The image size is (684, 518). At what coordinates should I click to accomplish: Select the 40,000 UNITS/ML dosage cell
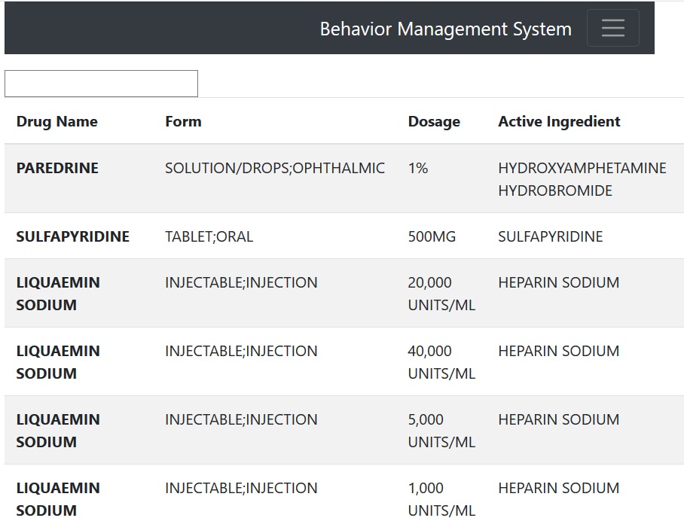(441, 362)
